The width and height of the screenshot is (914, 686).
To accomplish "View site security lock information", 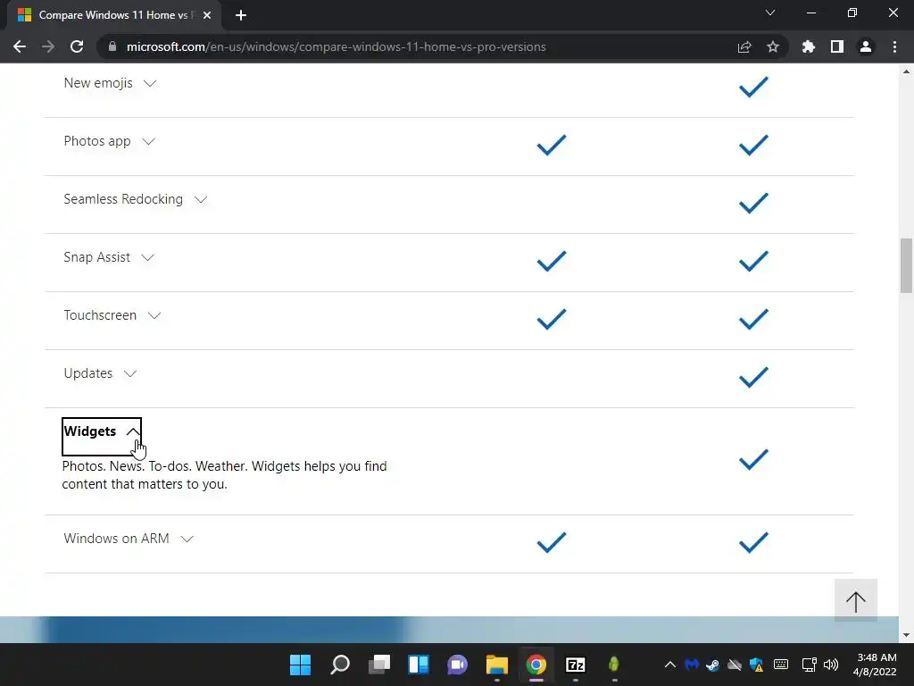I will pyautogui.click(x=112, y=46).
